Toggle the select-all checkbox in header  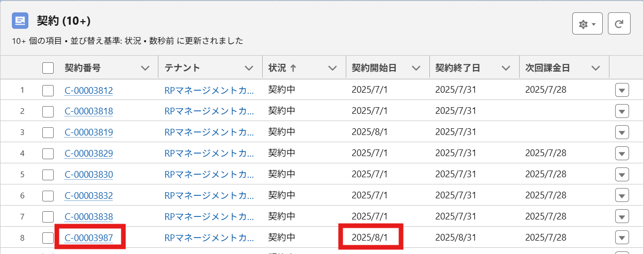pos(48,68)
